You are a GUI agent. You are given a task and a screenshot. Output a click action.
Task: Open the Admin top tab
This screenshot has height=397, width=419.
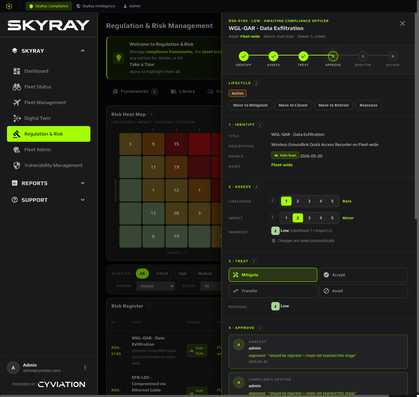132,6
